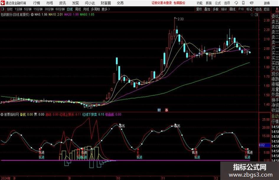Click the mobile phone icon
279x180 pixels.
[243, 3]
